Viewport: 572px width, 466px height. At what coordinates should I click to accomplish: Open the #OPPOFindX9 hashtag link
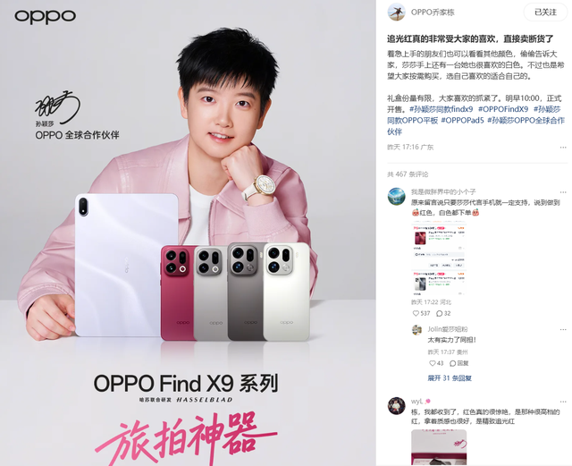click(503, 109)
